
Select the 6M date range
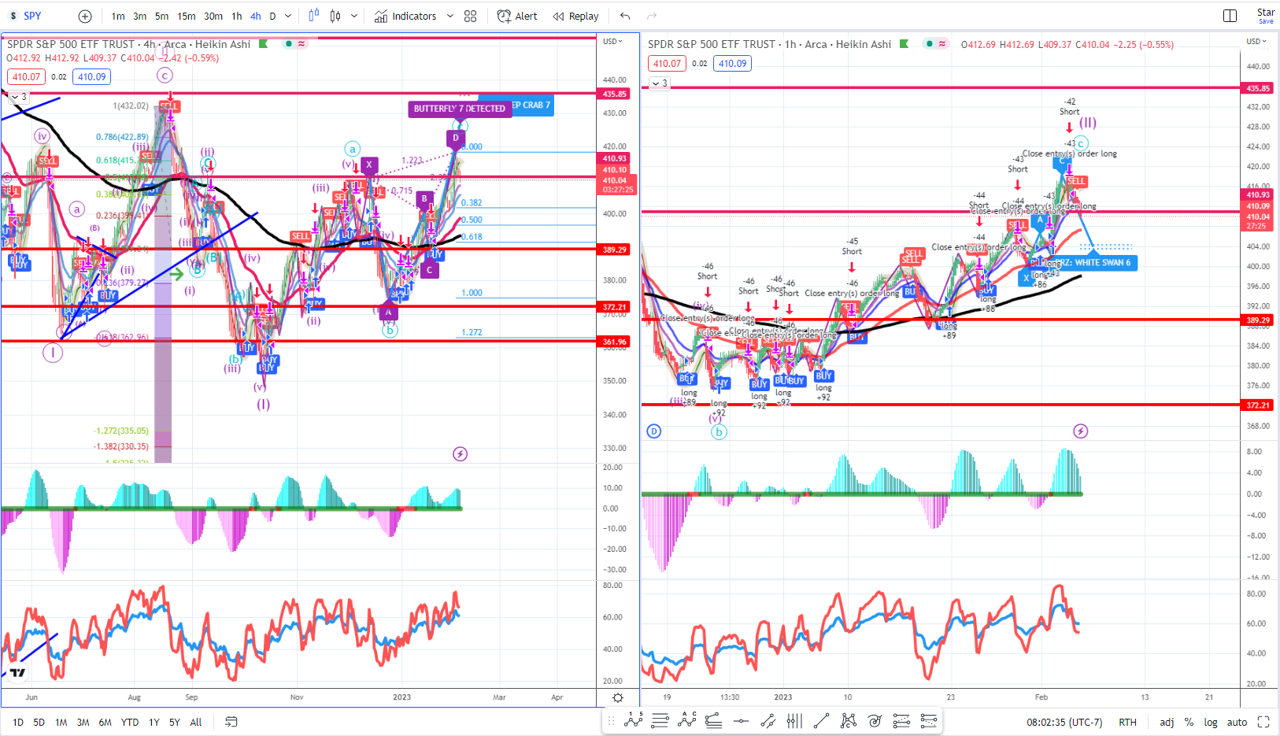(x=105, y=722)
